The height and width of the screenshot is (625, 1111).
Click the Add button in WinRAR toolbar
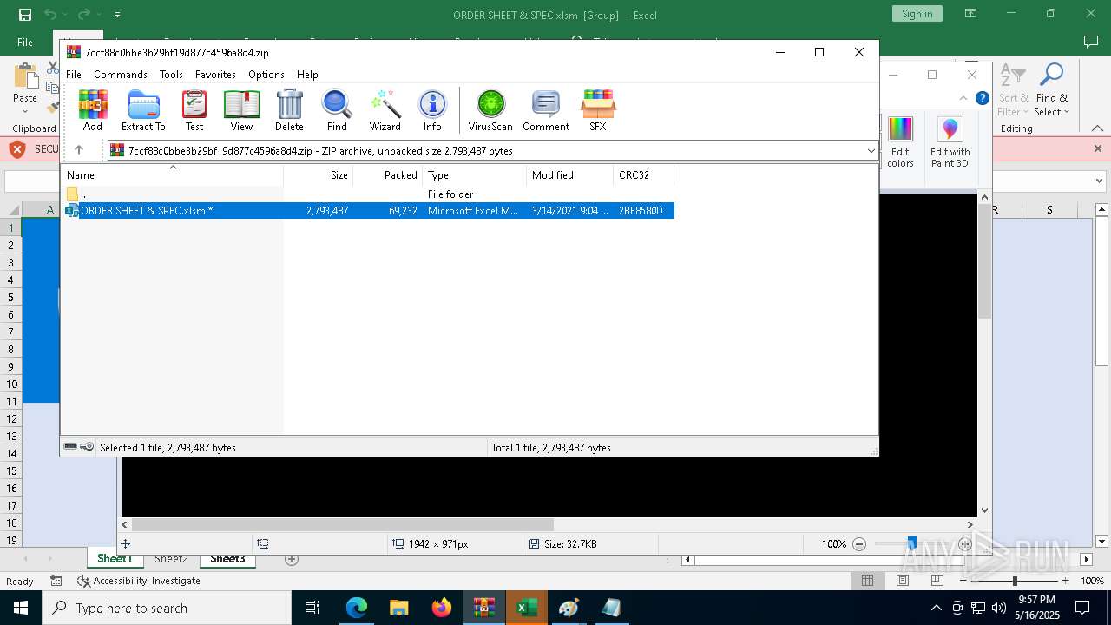click(x=93, y=111)
